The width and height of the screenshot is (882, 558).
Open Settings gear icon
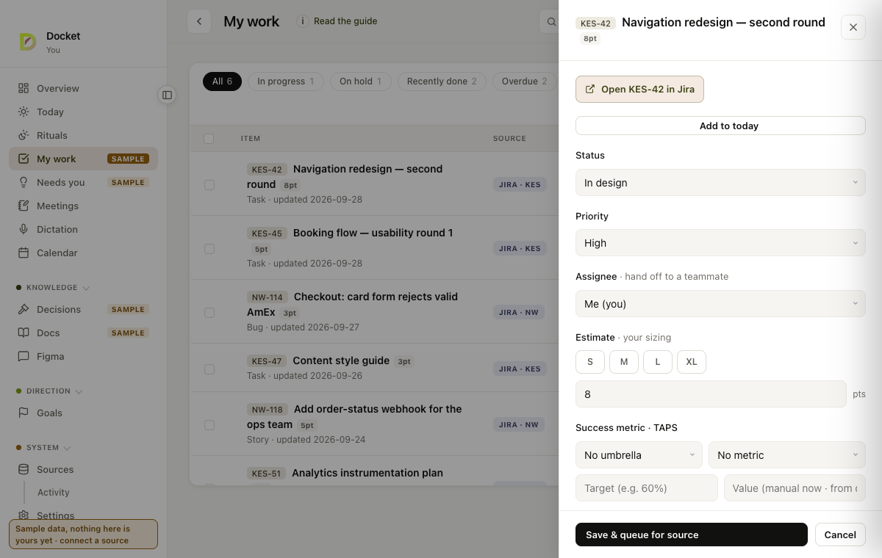24,515
